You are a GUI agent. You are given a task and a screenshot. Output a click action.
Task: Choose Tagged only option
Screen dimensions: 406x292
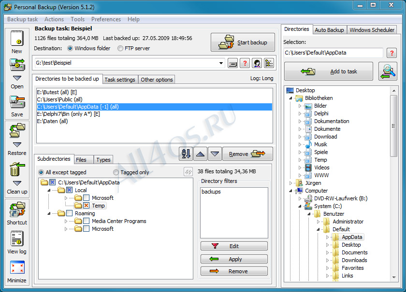(x=116, y=172)
